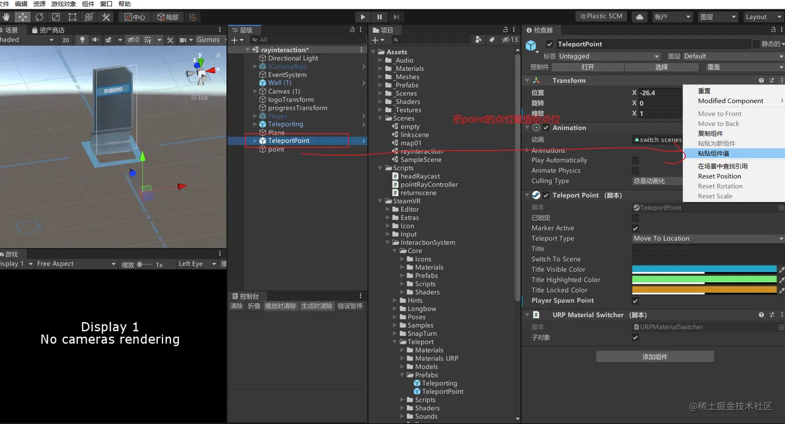
Task: Open Plastic SCM button
Action: pos(601,17)
